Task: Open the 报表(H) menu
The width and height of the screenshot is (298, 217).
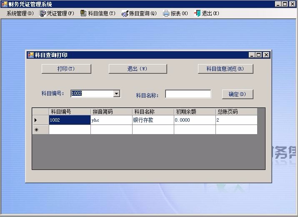Action: point(175,13)
